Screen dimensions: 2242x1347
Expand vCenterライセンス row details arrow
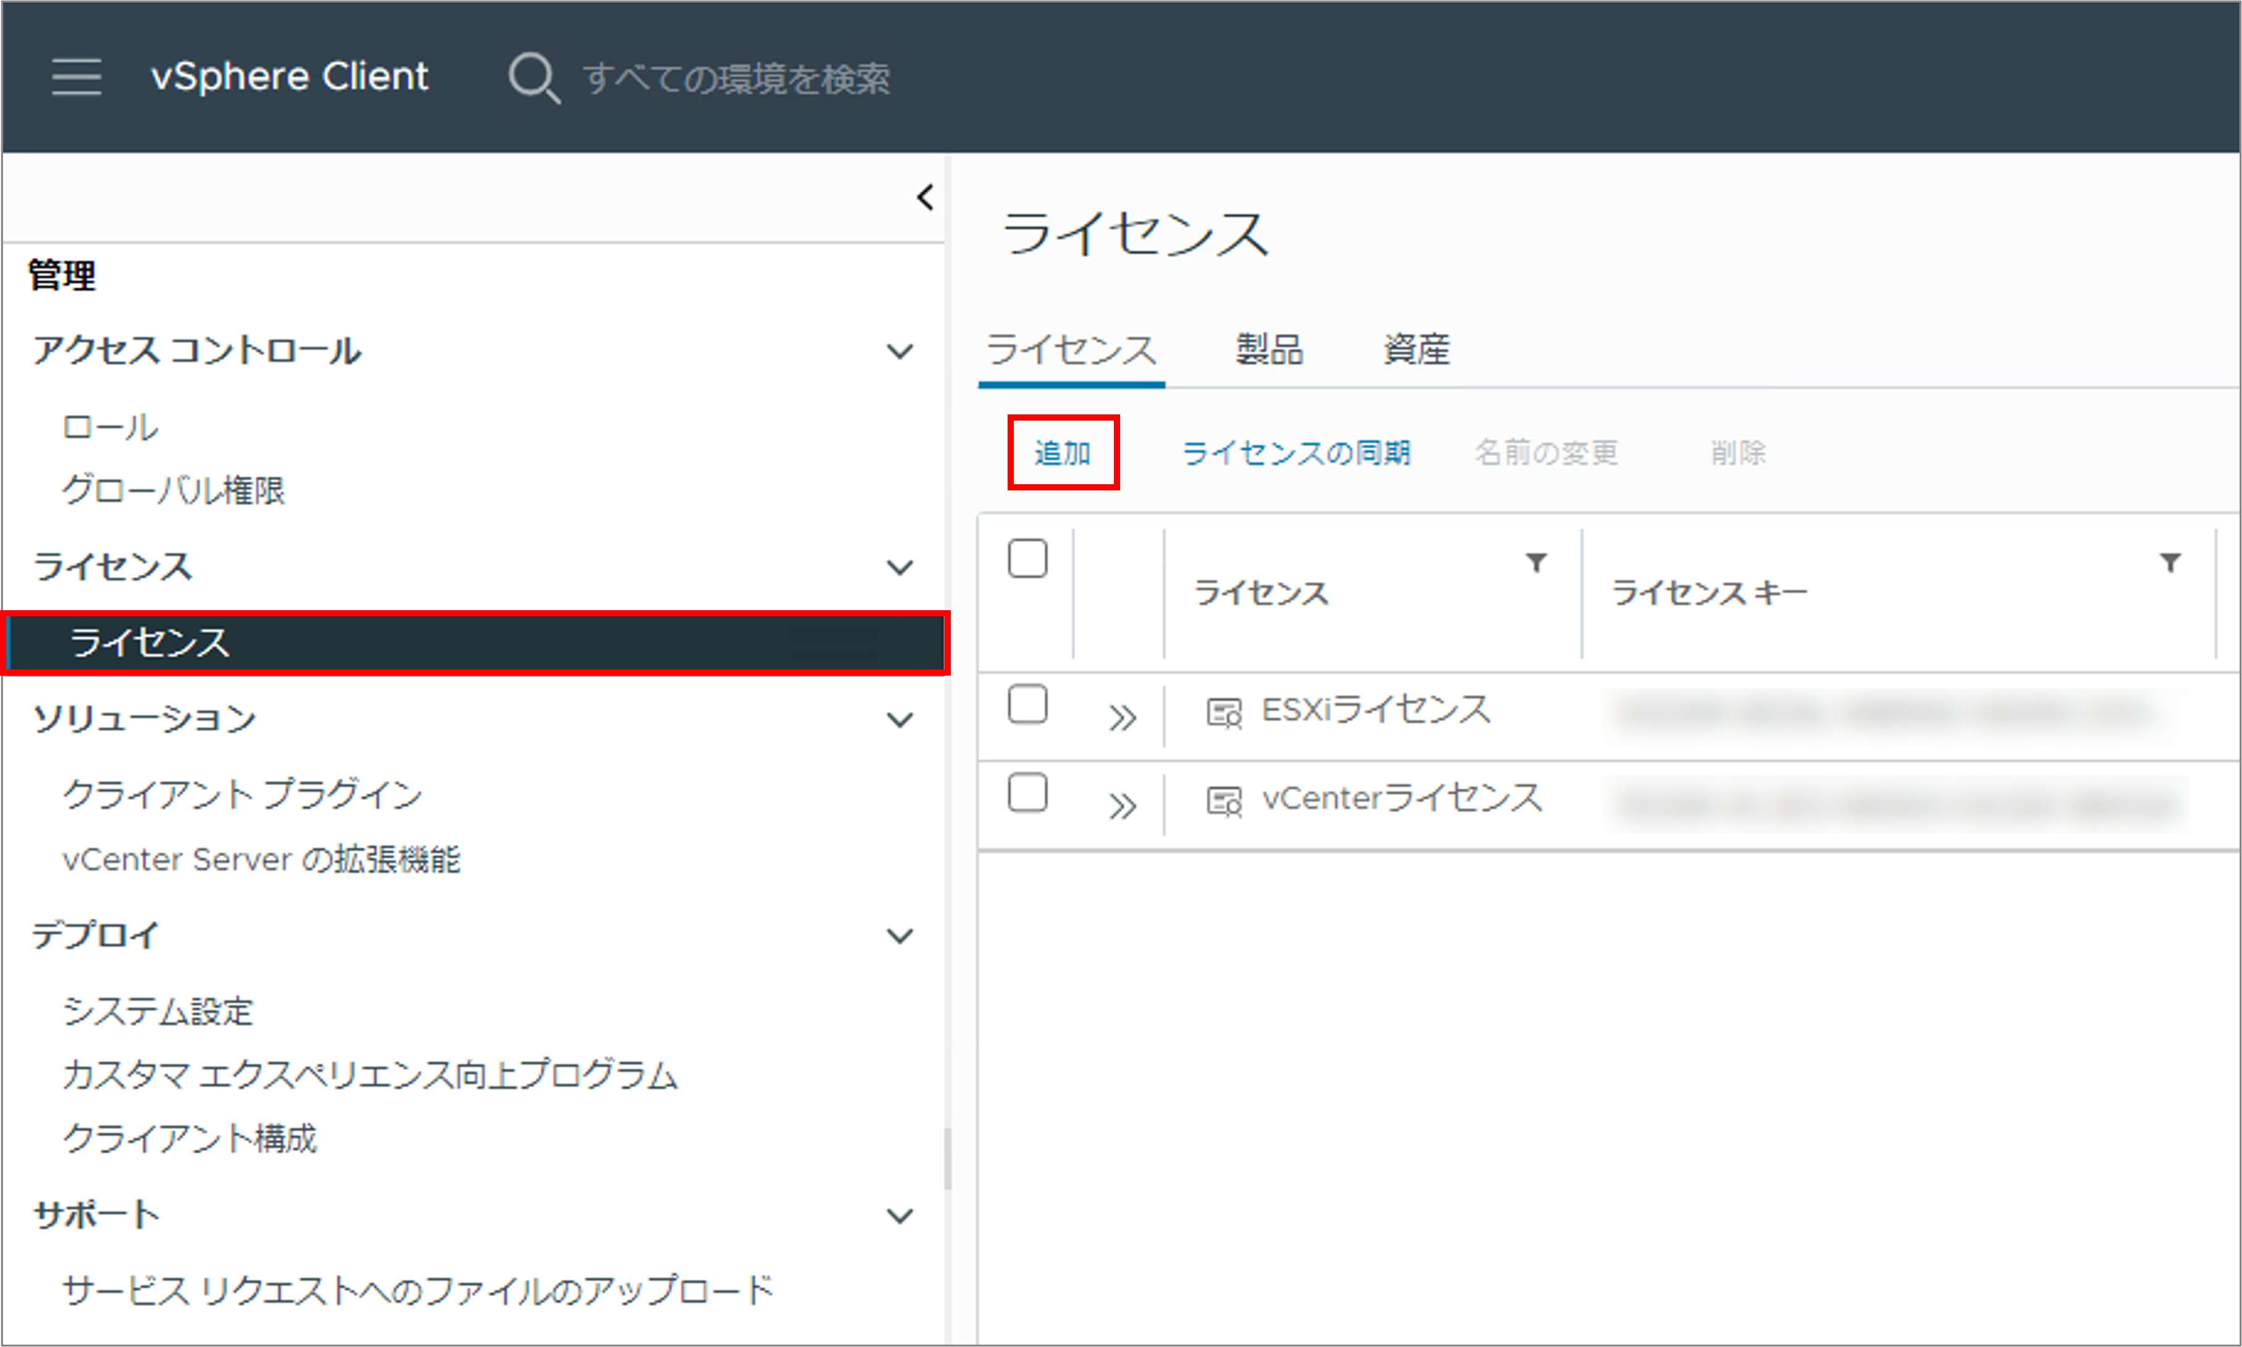(x=1122, y=806)
